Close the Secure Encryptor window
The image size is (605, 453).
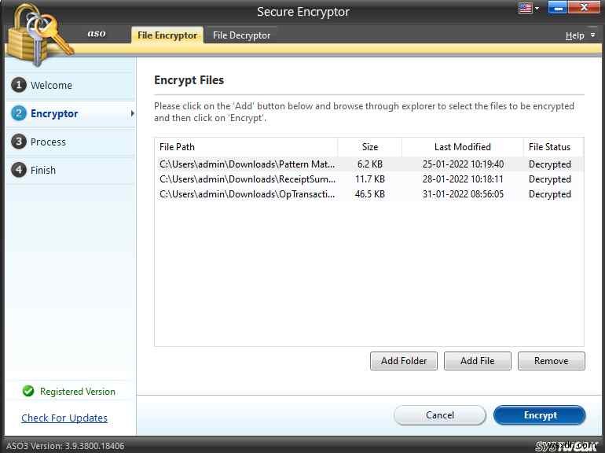tap(584, 8)
